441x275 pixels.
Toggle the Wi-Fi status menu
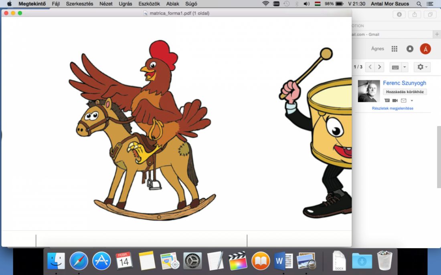[x=265, y=4]
